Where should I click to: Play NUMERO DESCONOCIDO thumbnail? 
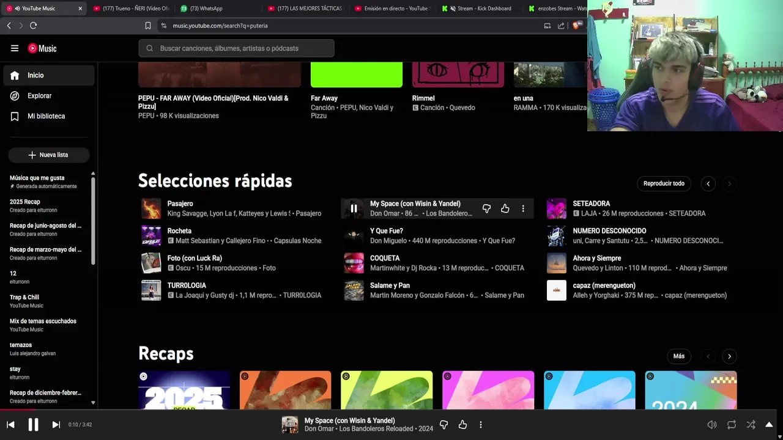point(556,236)
